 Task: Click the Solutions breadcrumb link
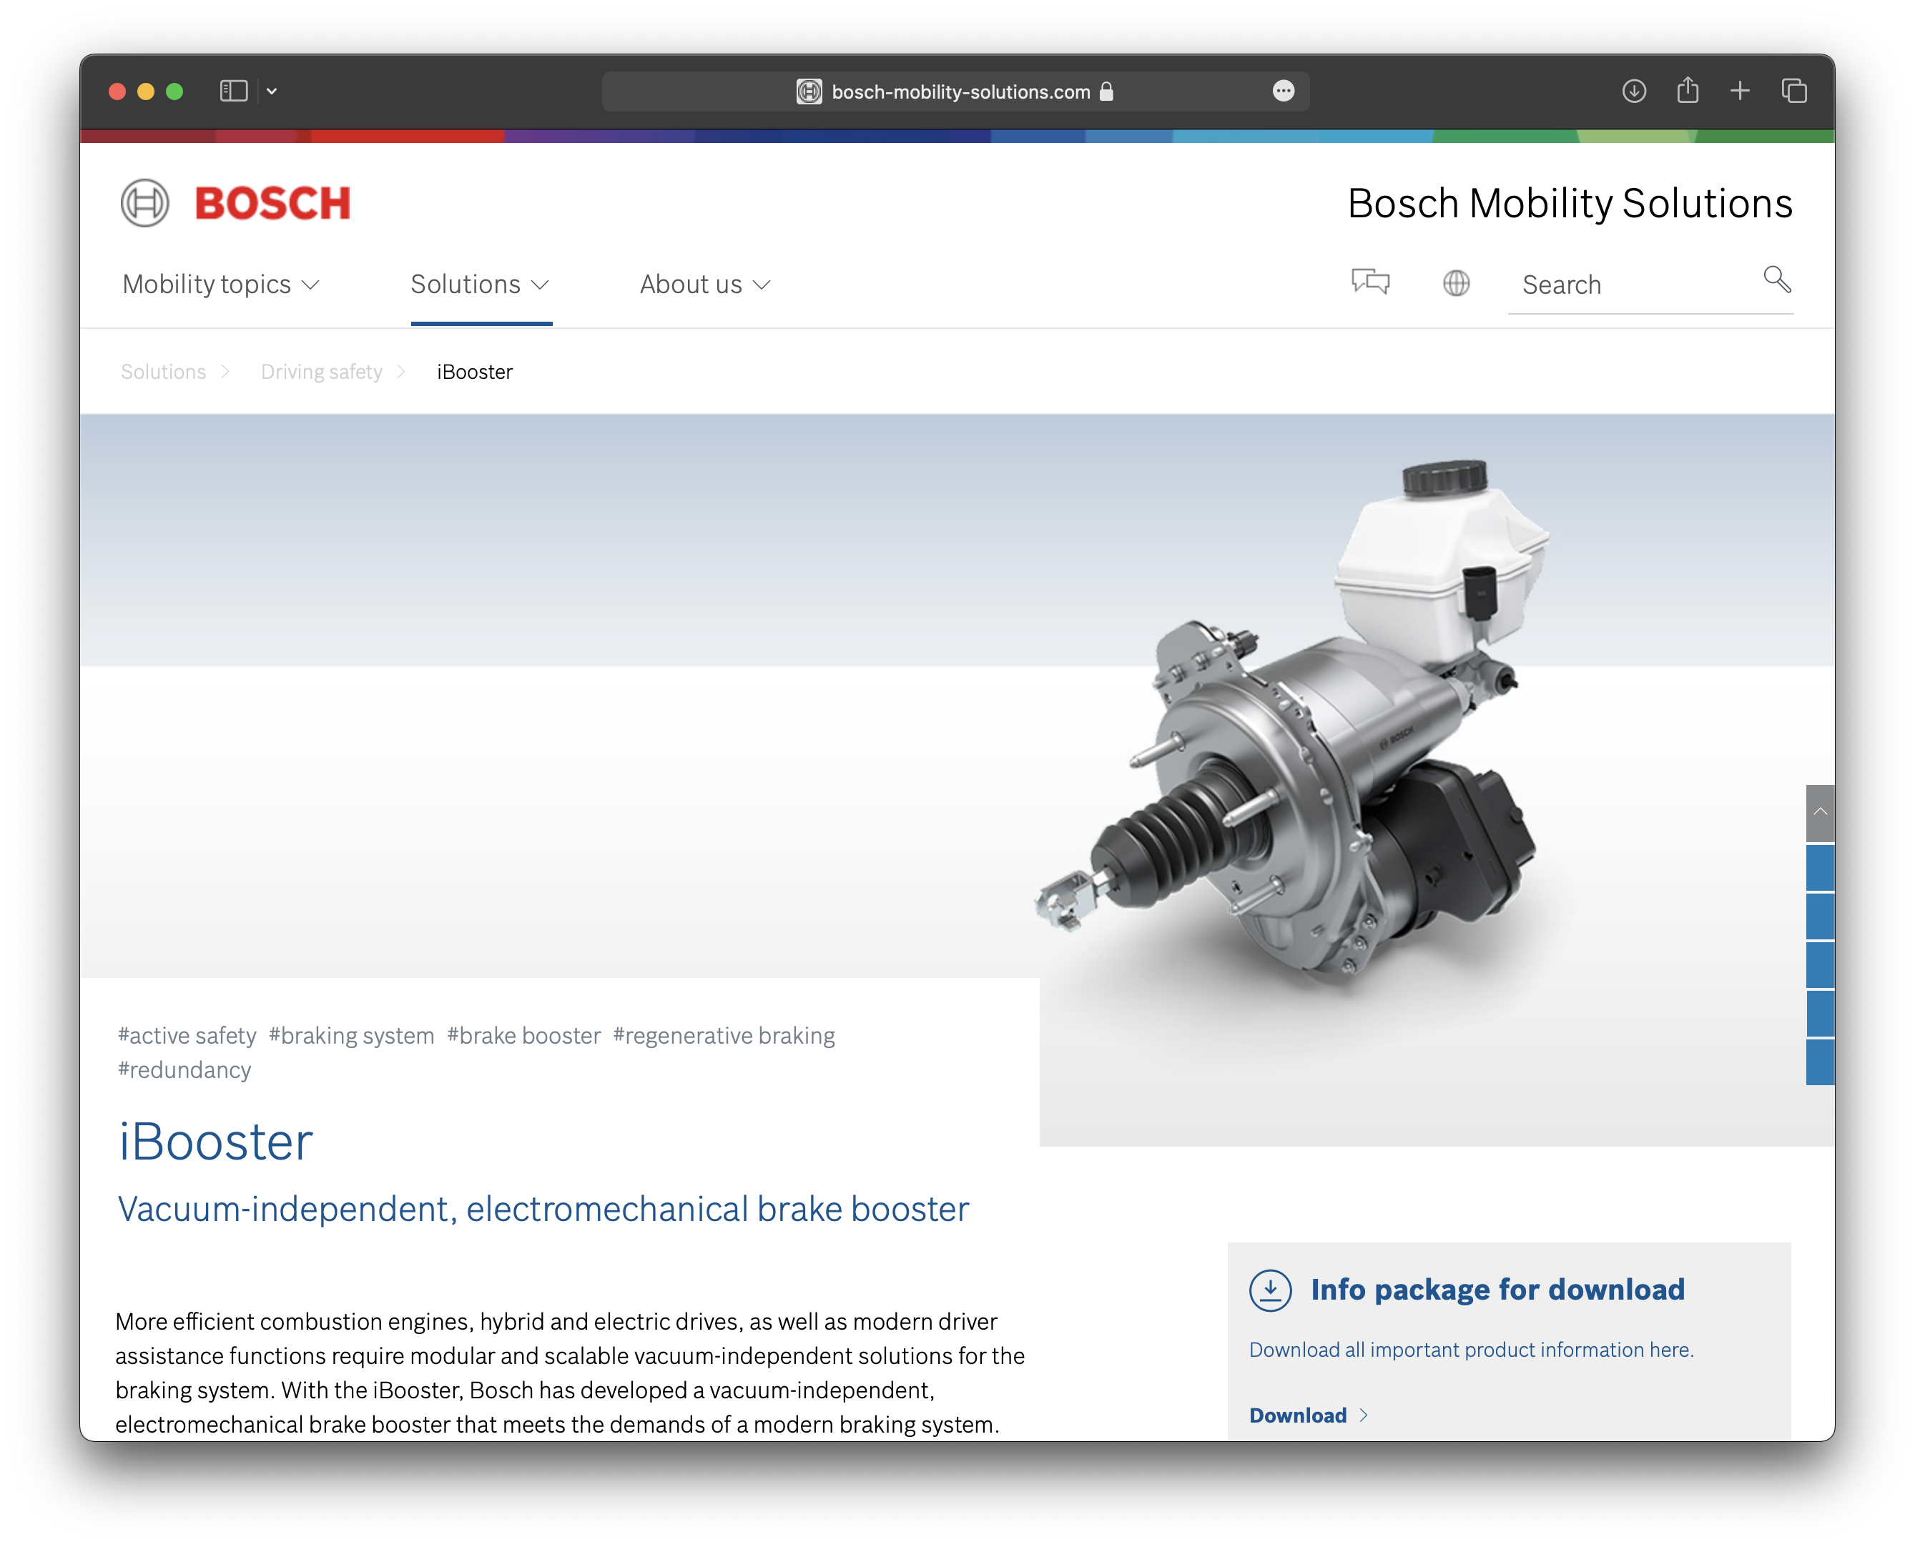point(163,372)
